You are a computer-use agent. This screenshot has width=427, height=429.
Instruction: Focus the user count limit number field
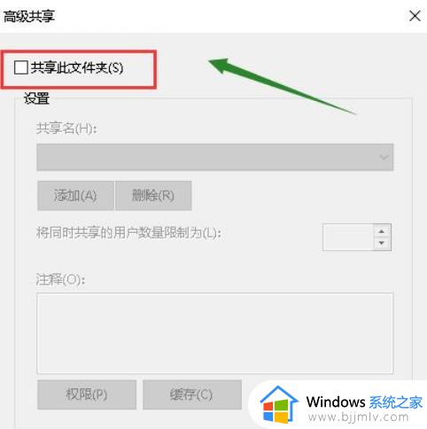pos(348,237)
